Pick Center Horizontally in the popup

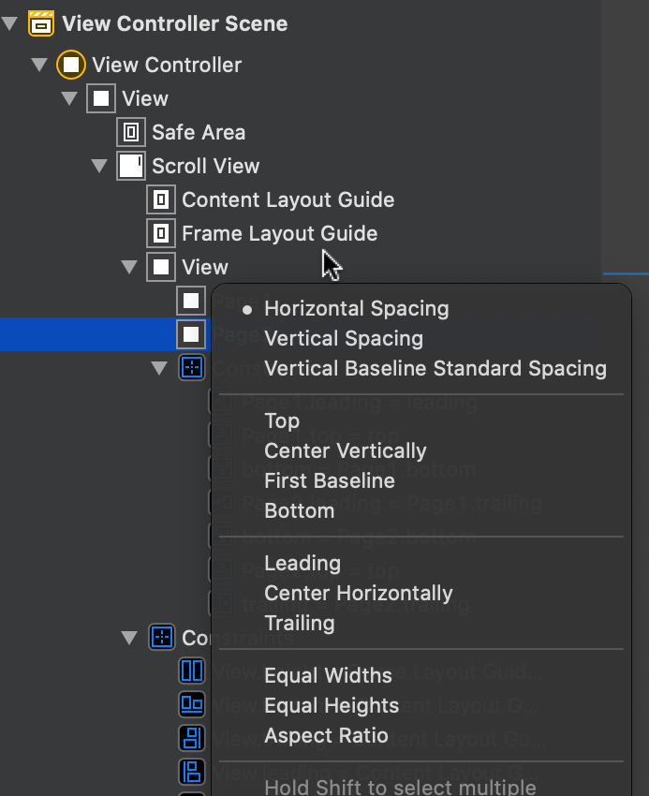(x=358, y=593)
